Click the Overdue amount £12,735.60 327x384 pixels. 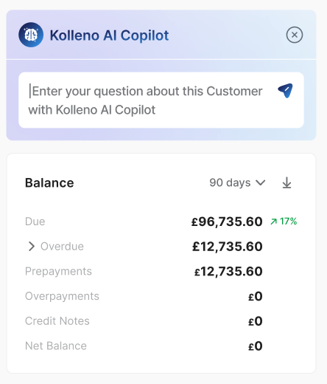pyautogui.click(x=228, y=247)
